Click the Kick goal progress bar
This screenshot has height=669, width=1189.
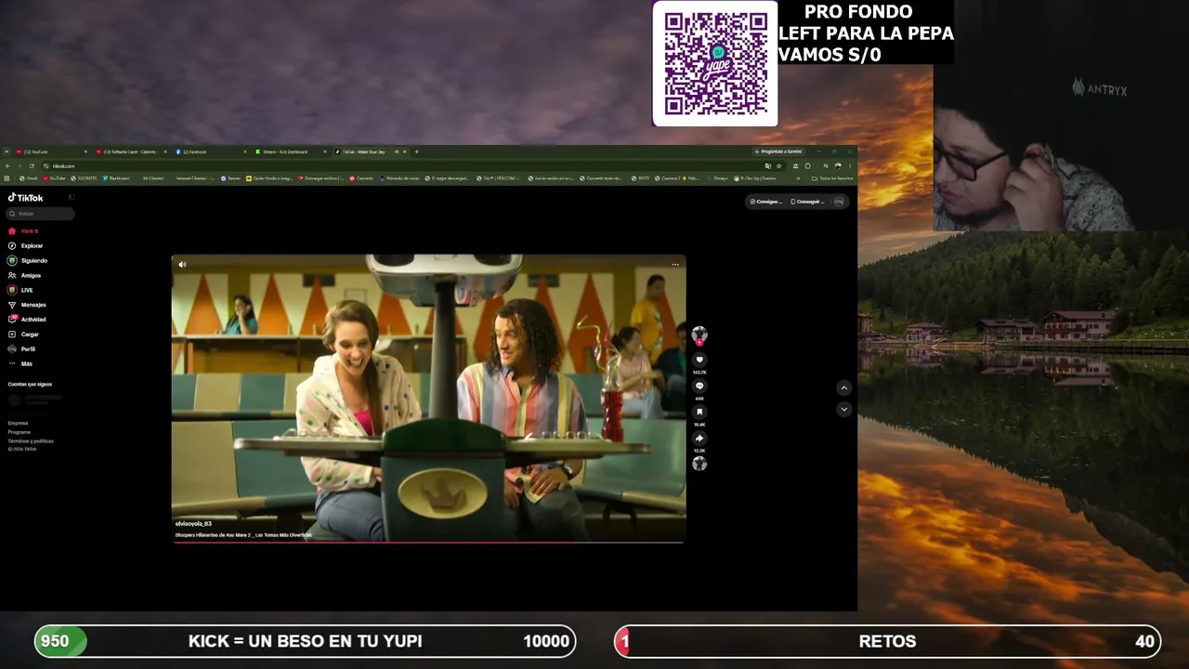click(x=305, y=641)
